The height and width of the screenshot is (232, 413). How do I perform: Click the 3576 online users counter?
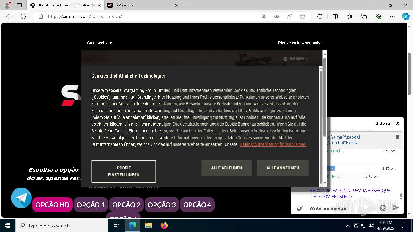pyautogui.click(x=383, y=123)
